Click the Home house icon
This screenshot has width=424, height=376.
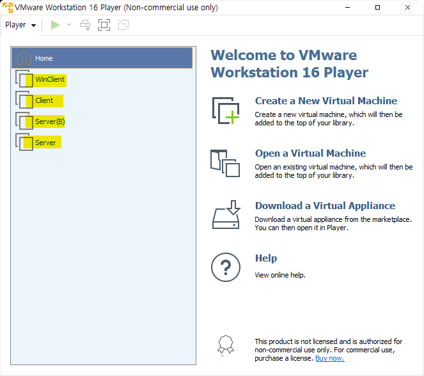pyautogui.click(x=24, y=58)
